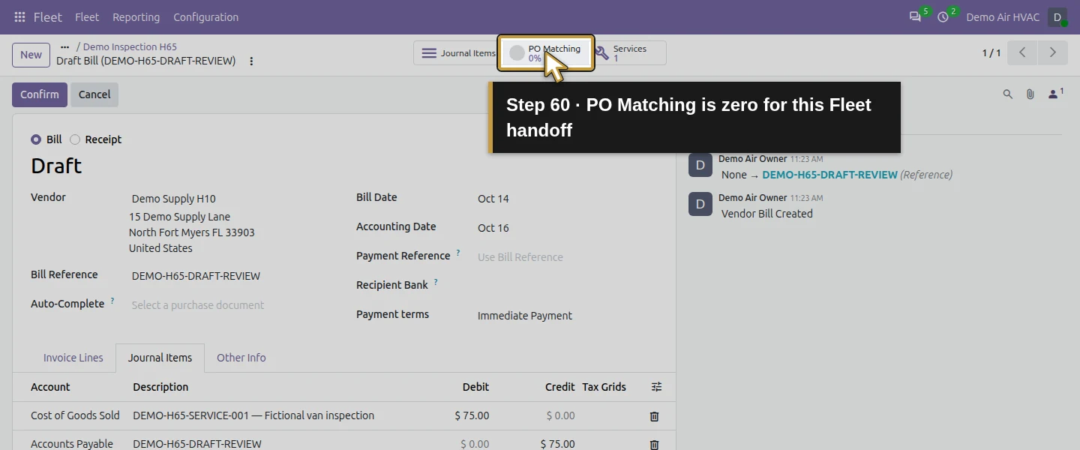Image resolution: width=1080 pixels, height=450 pixels.
Task: Go to next record arrow
Action: pyautogui.click(x=1052, y=52)
